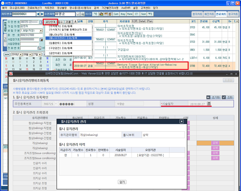This screenshot has height=191, width=241.
Task: Click the 조회 search button
Action: [228, 97]
